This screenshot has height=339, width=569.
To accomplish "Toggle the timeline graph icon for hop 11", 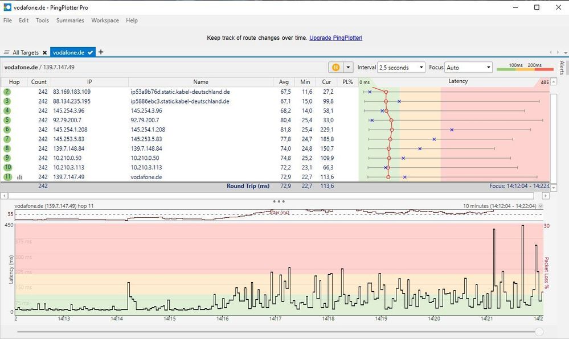I will coord(20,177).
